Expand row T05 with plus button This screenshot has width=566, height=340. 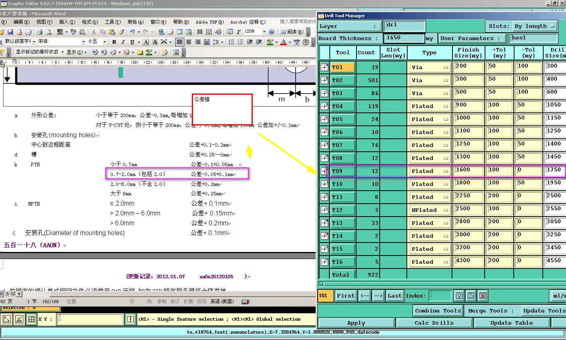pos(324,119)
